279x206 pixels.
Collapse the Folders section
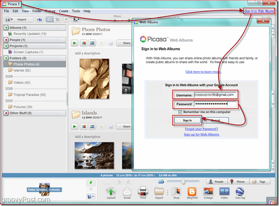(6, 58)
